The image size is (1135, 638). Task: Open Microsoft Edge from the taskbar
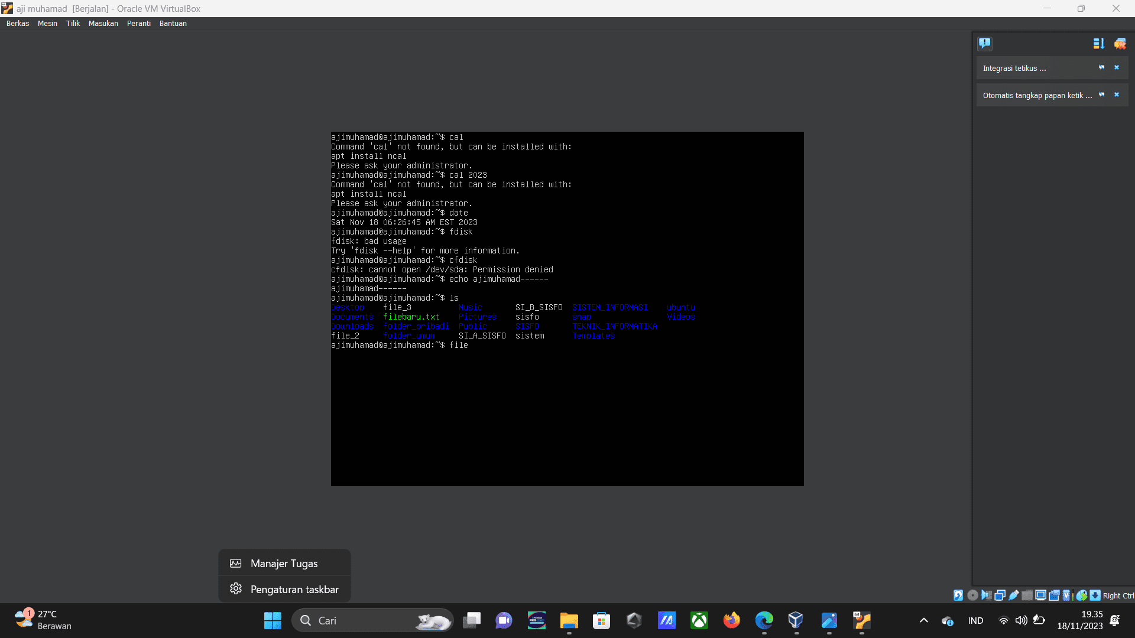click(x=764, y=620)
